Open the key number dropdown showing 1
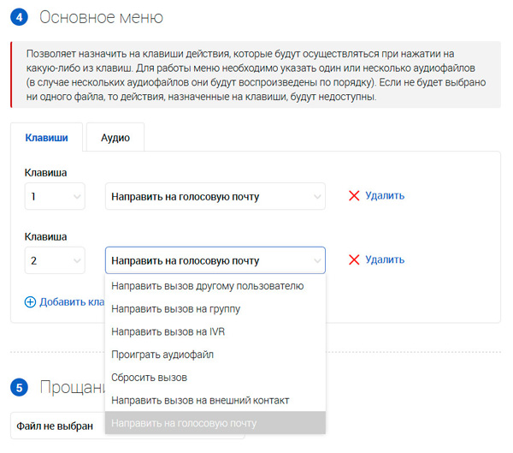 [55, 196]
